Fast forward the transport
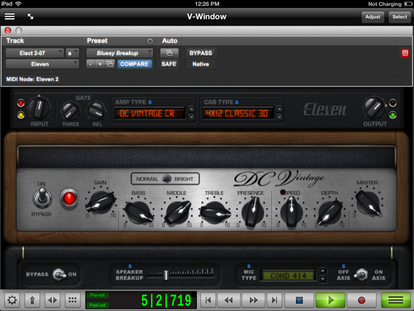Screen dimensions: 414x311 pyautogui.click(x=254, y=300)
